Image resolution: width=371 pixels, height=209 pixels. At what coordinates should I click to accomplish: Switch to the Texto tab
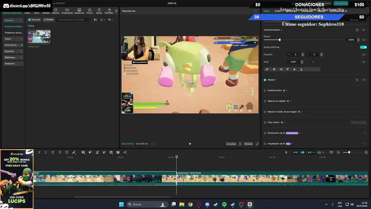point(37,13)
